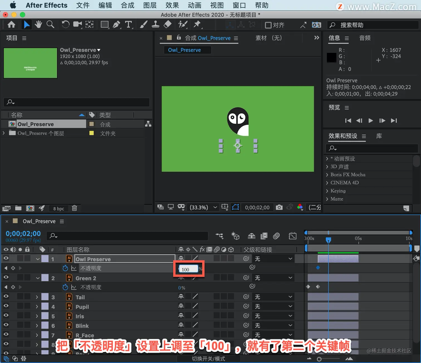Select the Brush tool
The image size is (421, 363).
(x=143, y=25)
